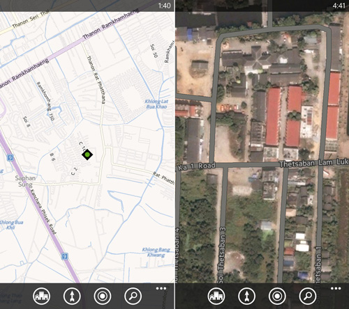Tap the lower highway 9 shield
Screen dimensions: 349x309
(x=65, y=256)
